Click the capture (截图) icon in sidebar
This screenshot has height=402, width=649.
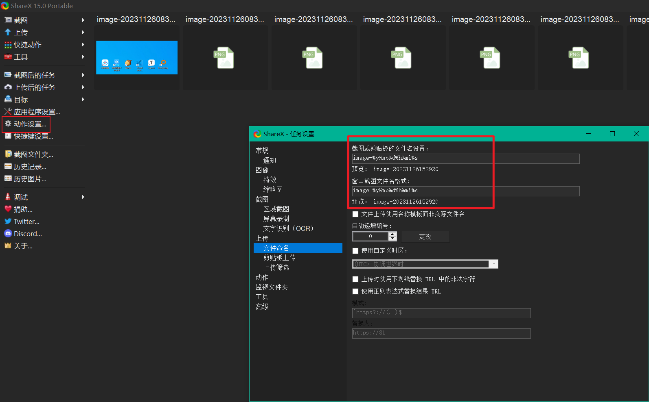coord(8,20)
